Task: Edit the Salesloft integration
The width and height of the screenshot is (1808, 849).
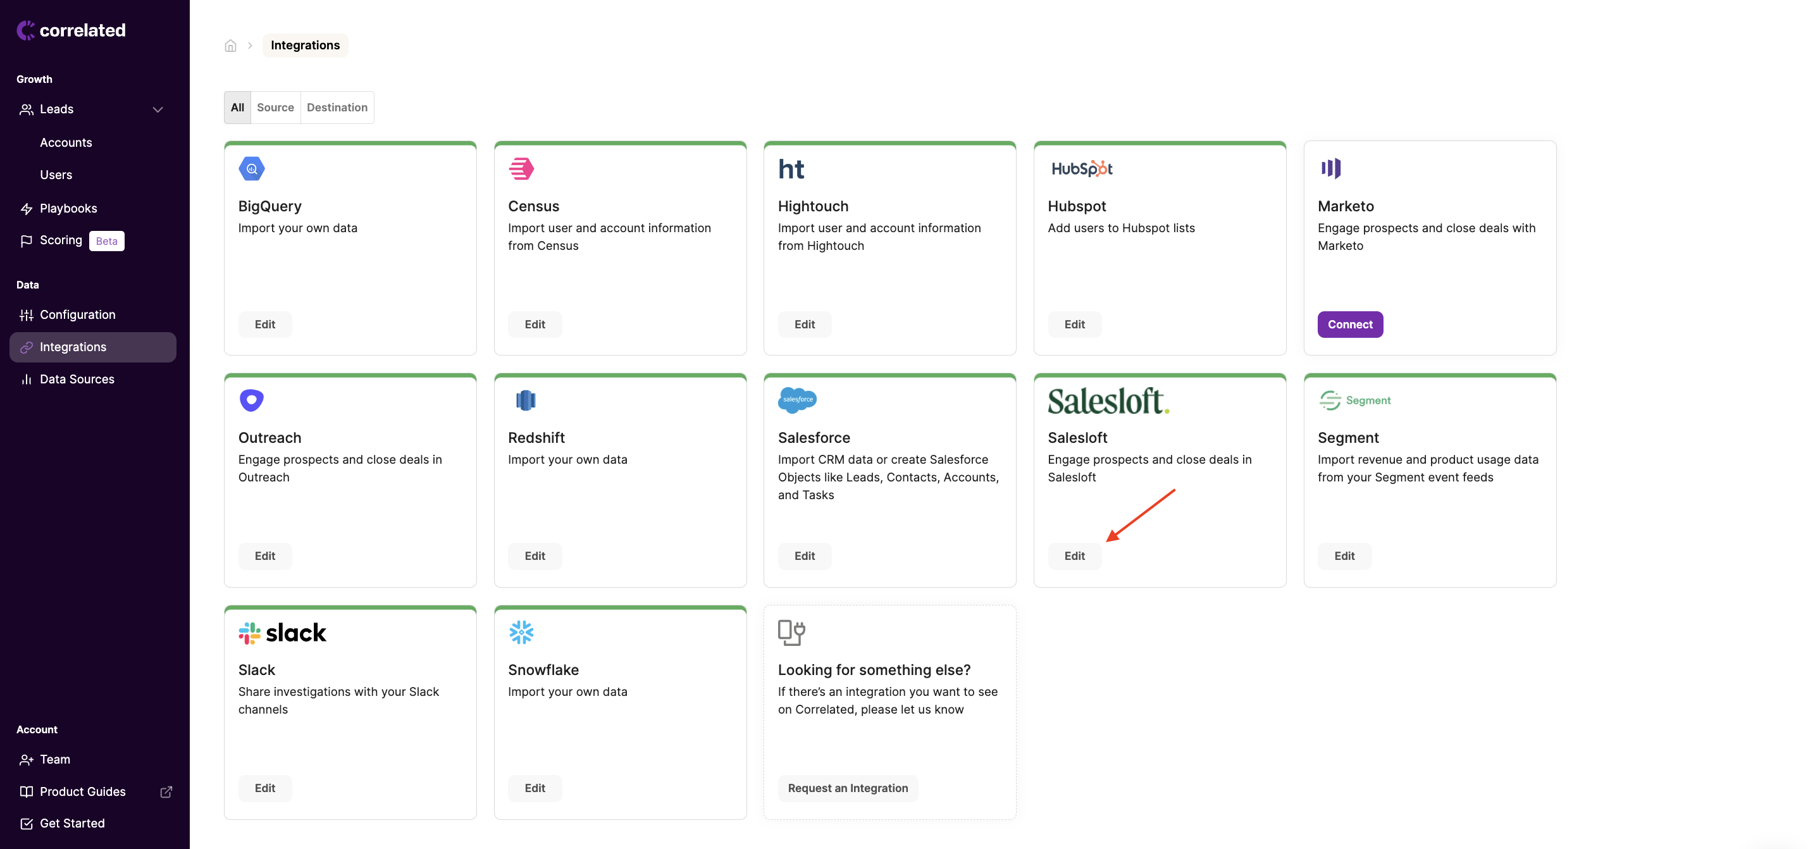Action: tap(1074, 555)
